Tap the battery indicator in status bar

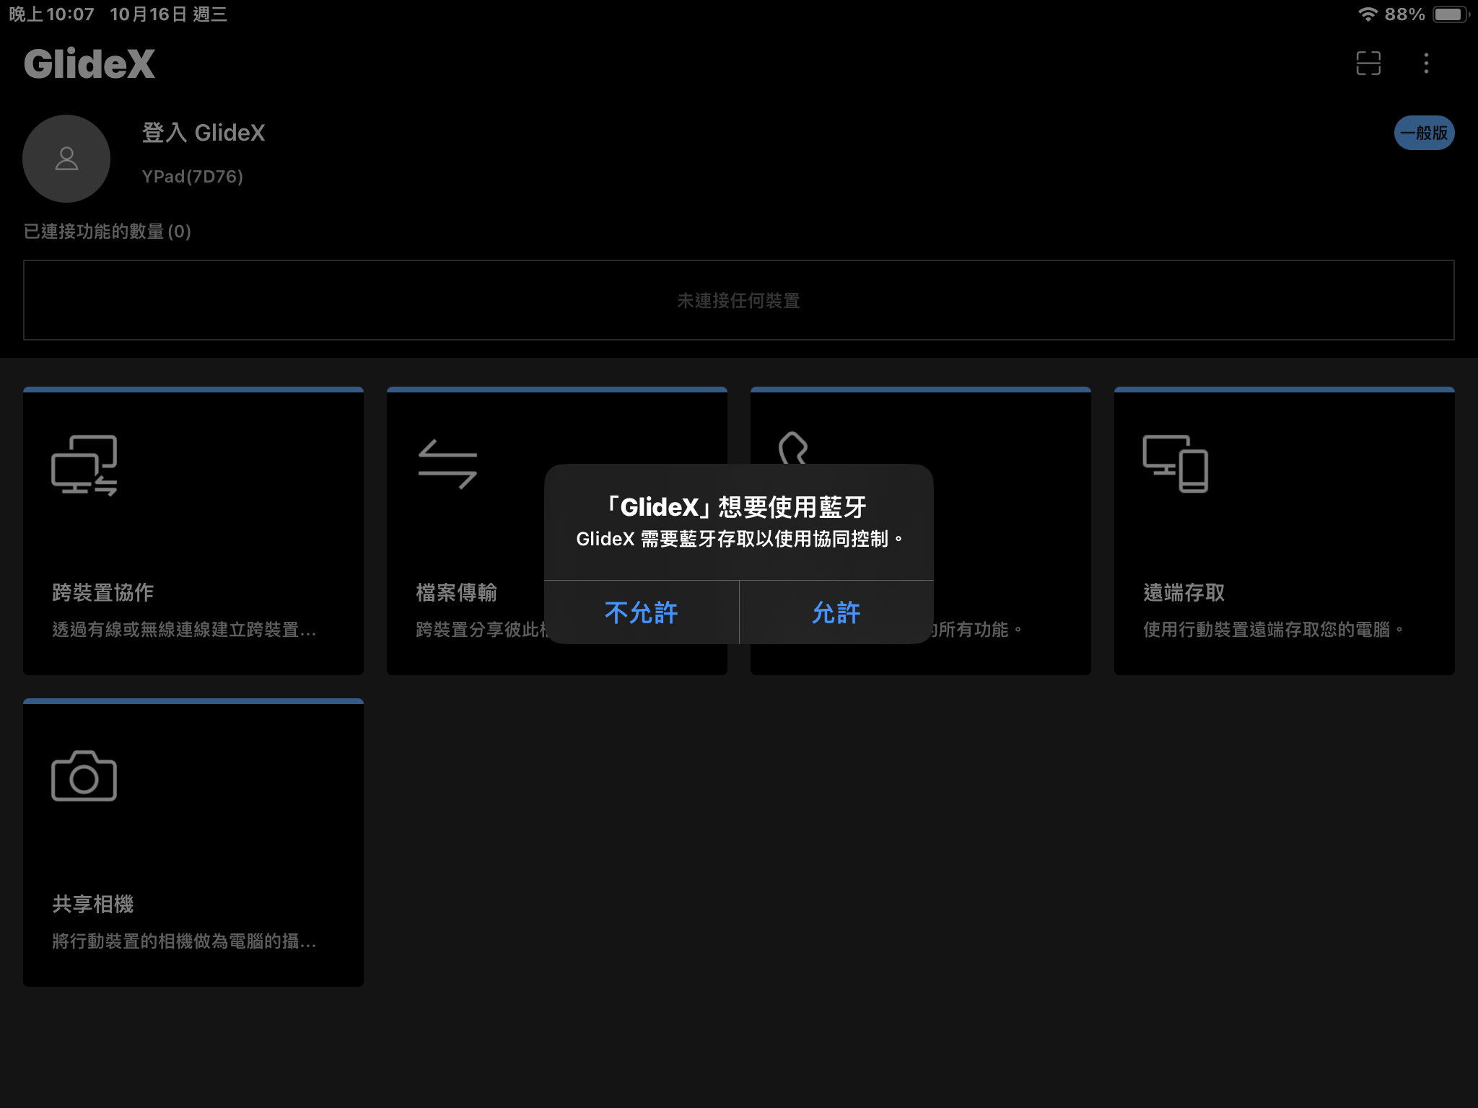pos(1449,14)
